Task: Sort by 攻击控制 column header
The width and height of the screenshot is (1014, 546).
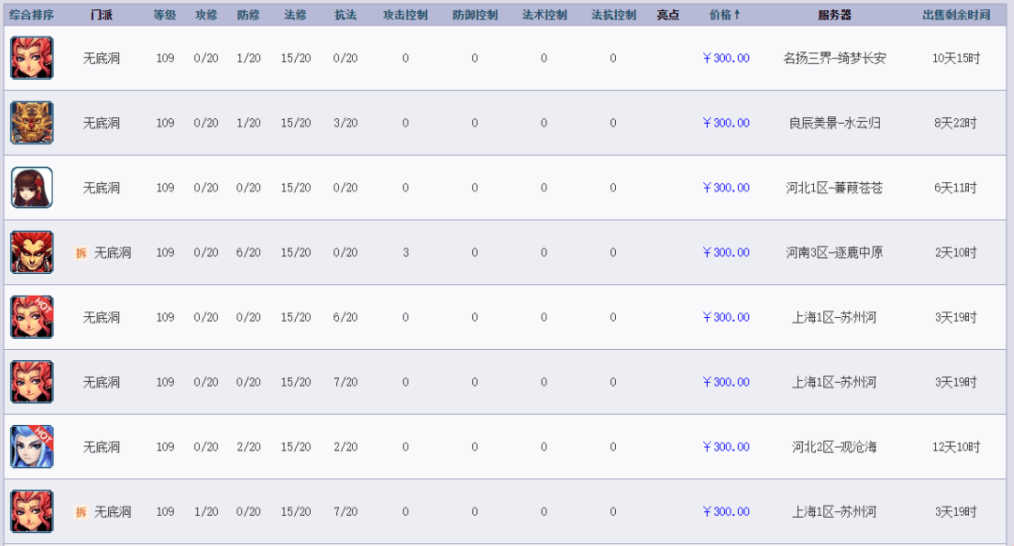Action: click(x=405, y=15)
